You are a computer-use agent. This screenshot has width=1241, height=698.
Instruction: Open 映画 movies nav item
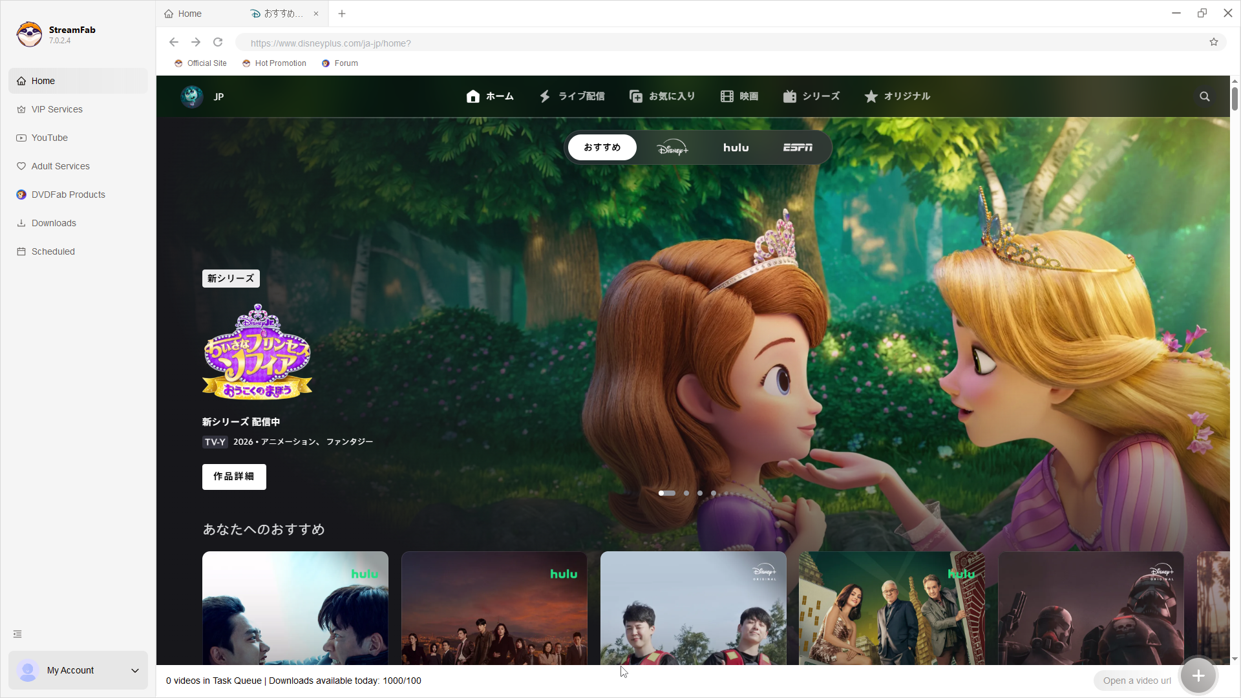click(739, 96)
